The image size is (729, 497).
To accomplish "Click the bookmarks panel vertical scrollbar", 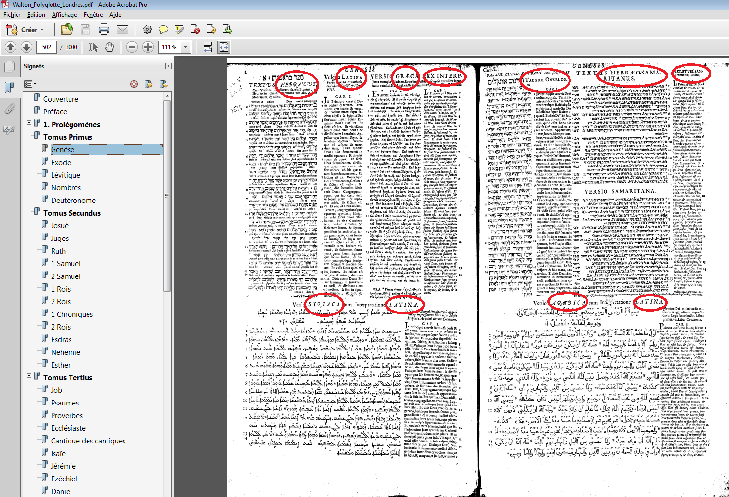I will [x=167, y=195].
